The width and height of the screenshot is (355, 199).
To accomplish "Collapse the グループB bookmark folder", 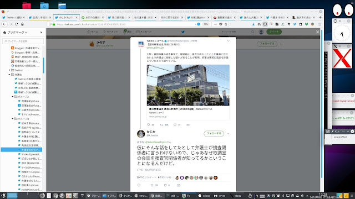I will pyautogui.click(x=13, y=119).
